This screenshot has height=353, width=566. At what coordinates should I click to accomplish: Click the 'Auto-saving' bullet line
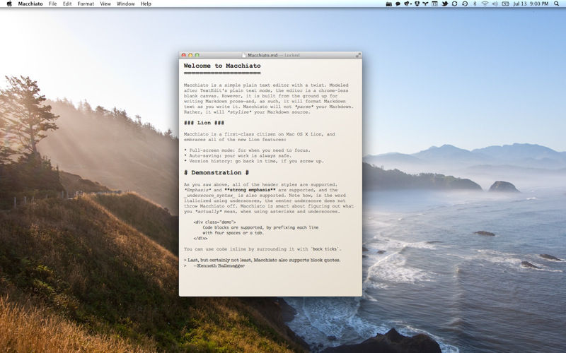point(238,155)
